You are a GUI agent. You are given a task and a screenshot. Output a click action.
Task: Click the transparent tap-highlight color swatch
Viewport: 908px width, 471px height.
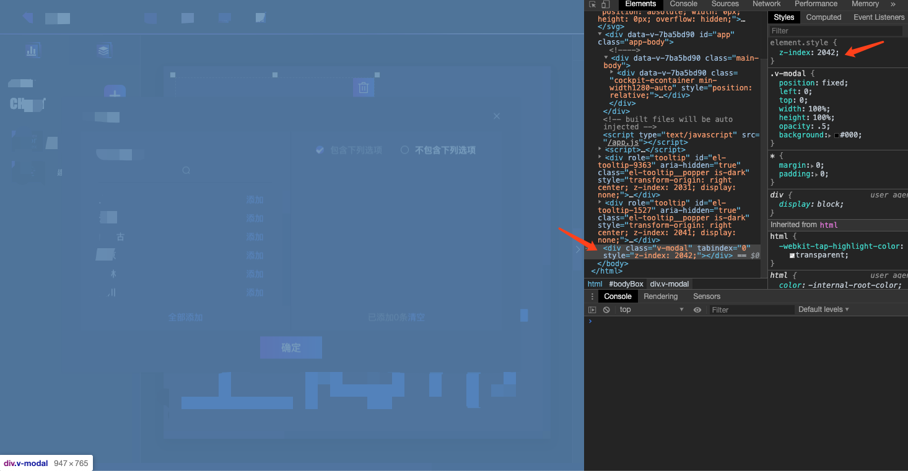coord(792,255)
